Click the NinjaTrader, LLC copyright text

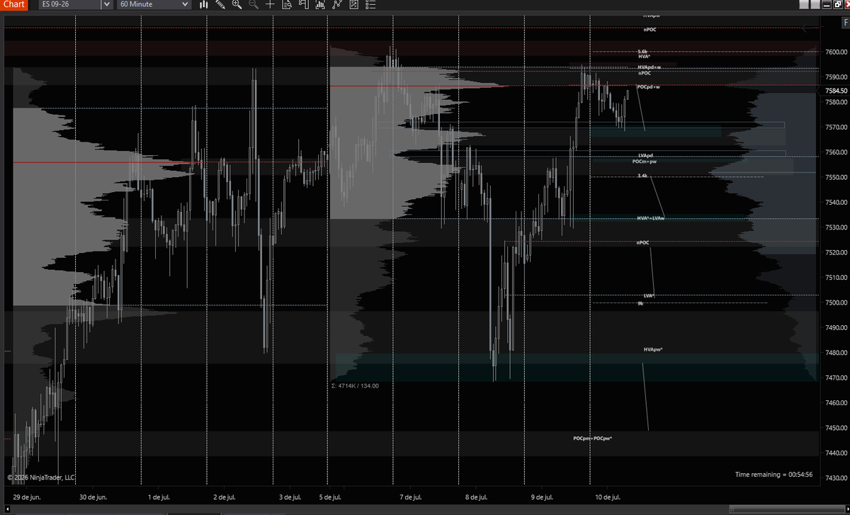(41, 477)
